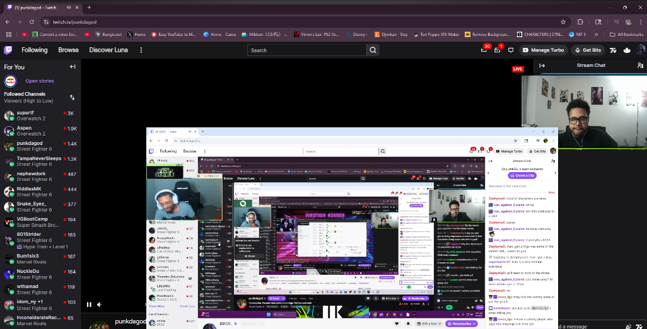This screenshot has width=647, height=329.
Task: Open a new browser tab
Action: click(x=89, y=8)
